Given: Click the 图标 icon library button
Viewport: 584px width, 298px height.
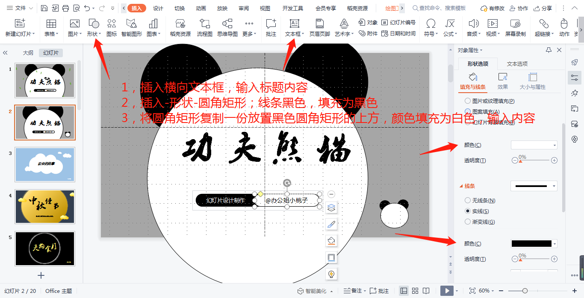Looking at the screenshot, I should (112, 28).
